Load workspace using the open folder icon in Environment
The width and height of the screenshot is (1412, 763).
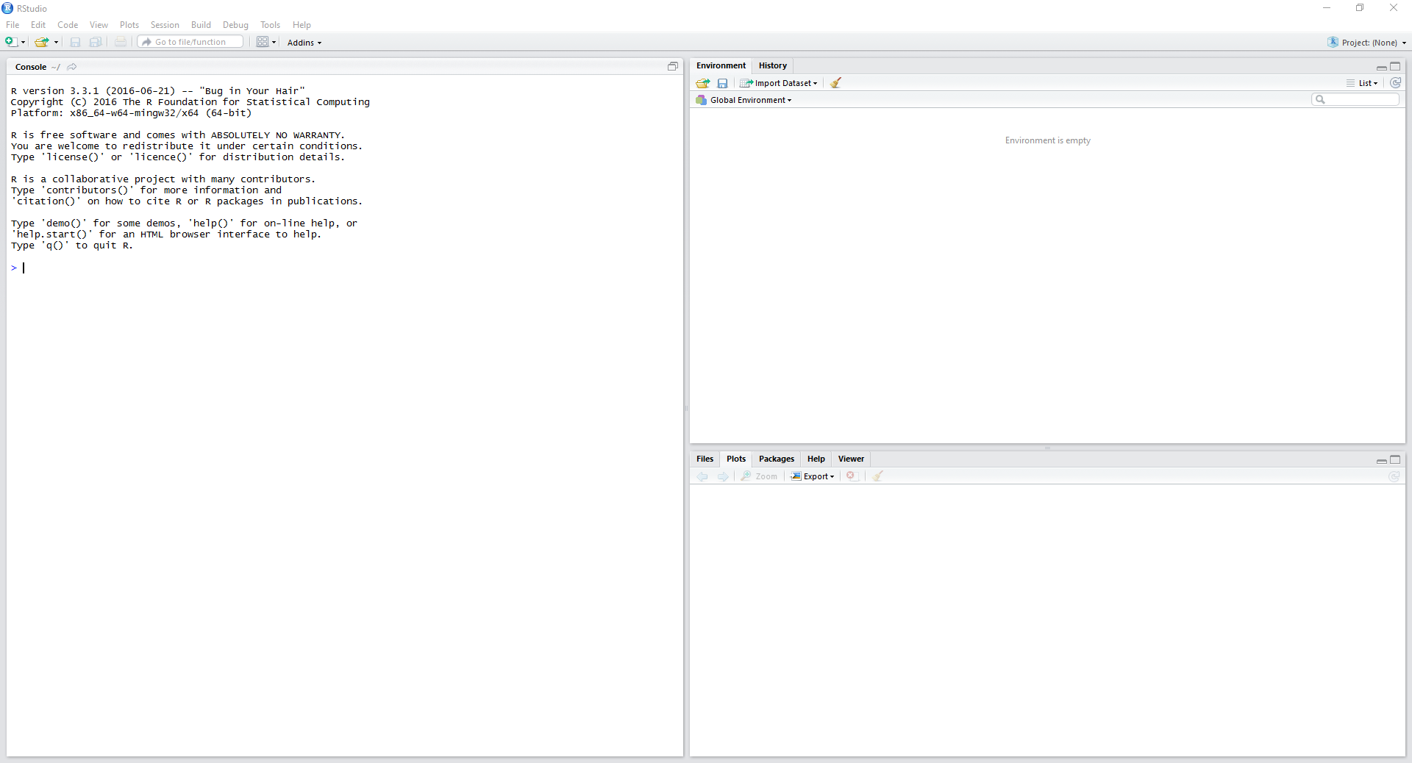[x=702, y=83]
